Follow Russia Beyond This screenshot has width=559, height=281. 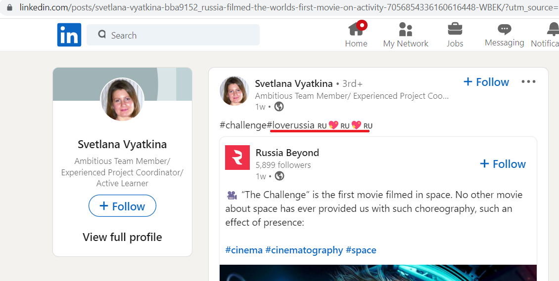[503, 164]
